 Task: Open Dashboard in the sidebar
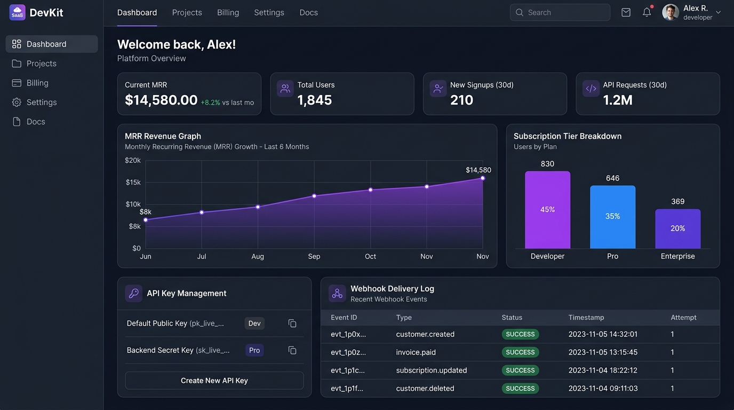point(52,44)
